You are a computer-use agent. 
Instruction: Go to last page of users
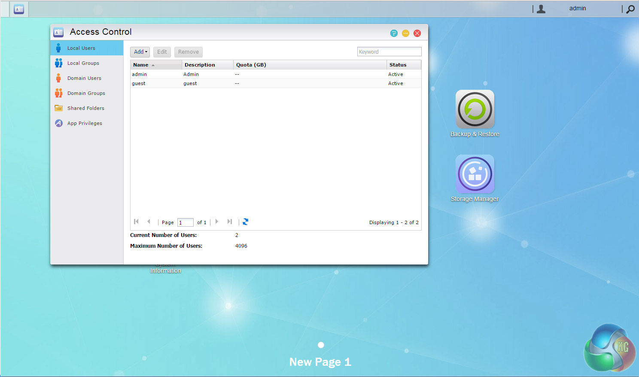230,222
